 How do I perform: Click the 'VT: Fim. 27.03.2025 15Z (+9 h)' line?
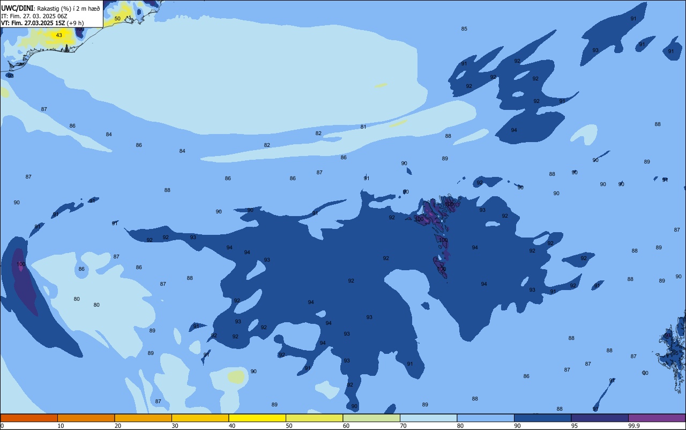coord(42,23)
